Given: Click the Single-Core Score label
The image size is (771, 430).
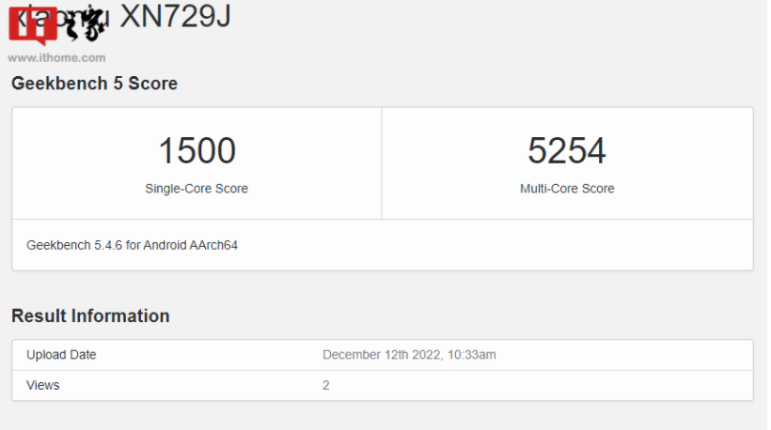Looking at the screenshot, I should 197,189.
